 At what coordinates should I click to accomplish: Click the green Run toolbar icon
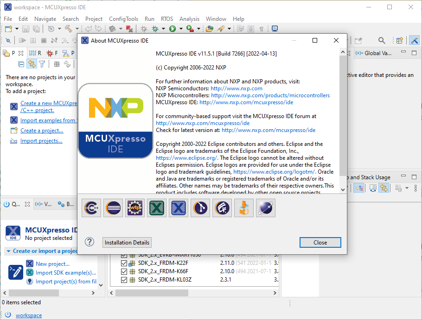(172, 29)
